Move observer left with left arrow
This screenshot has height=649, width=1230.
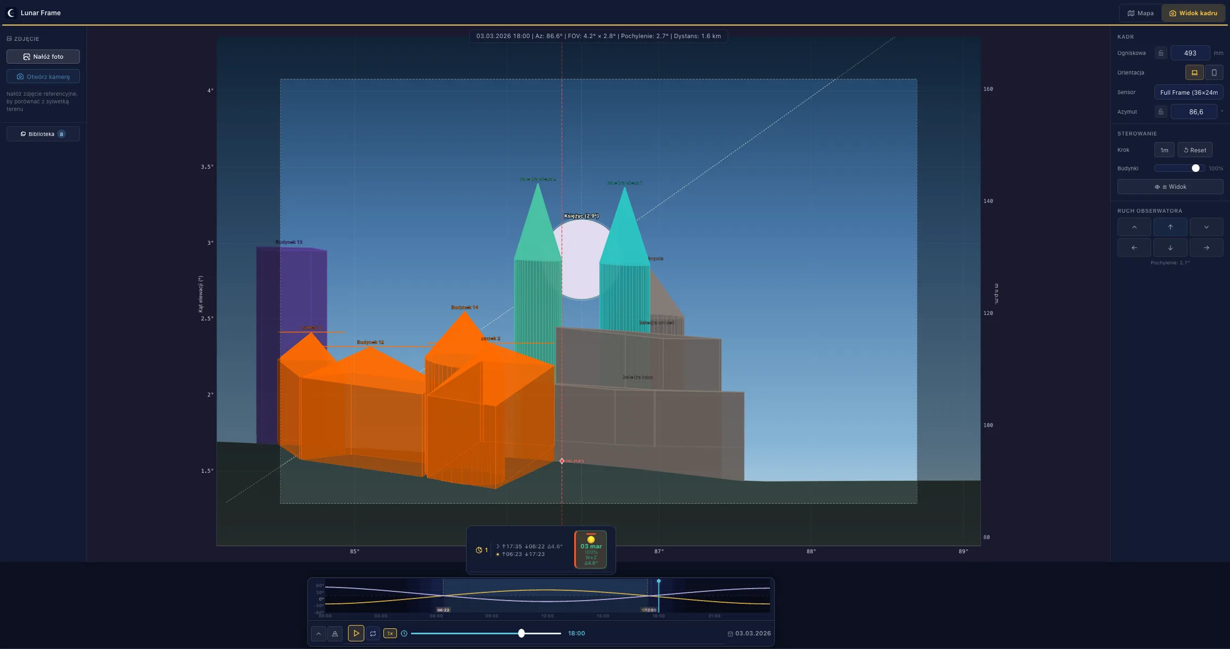pos(1134,248)
